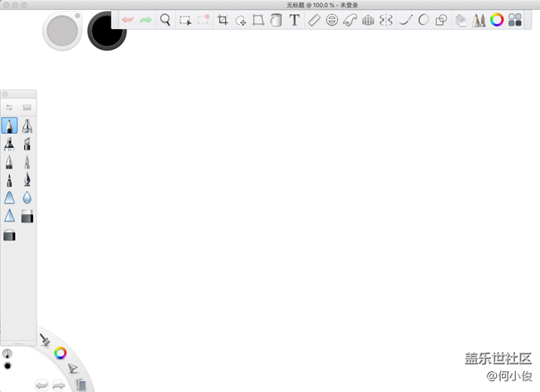Click the black color puck
540x392 pixels.
(106, 31)
